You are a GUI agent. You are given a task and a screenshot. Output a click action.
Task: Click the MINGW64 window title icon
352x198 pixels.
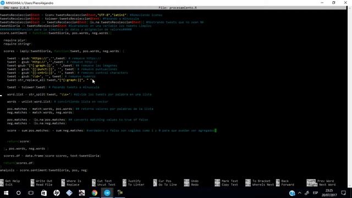pos(3,3)
